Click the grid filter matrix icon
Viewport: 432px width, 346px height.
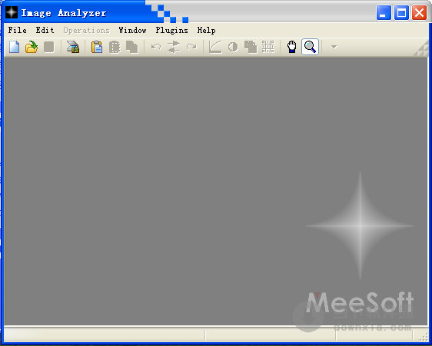tap(268, 47)
